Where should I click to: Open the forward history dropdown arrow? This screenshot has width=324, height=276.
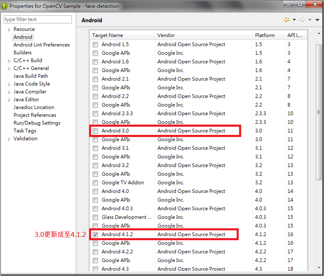[x=310, y=20]
